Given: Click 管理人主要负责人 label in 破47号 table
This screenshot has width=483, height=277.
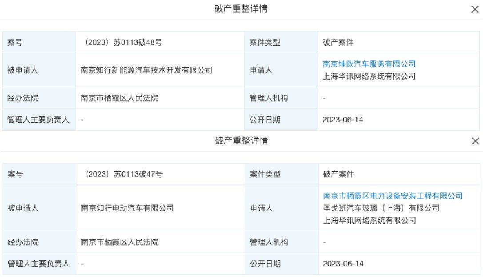Looking at the screenshot, I should [39, 264].
